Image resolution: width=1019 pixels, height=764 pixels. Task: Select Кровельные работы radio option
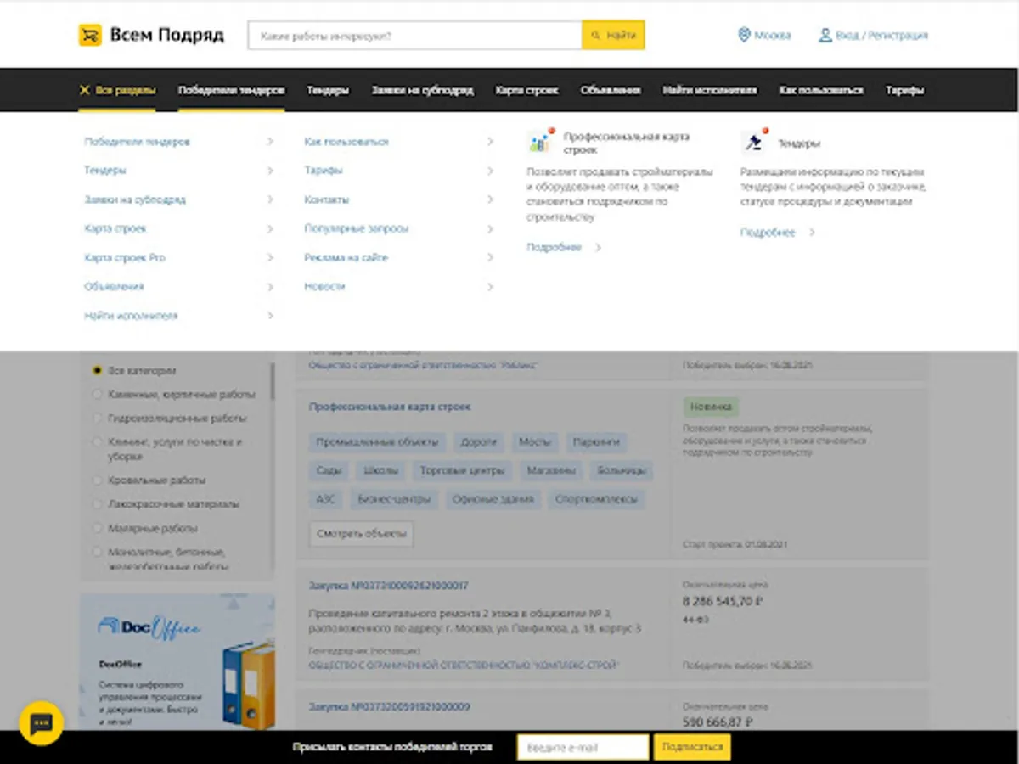tap(97, 480)
